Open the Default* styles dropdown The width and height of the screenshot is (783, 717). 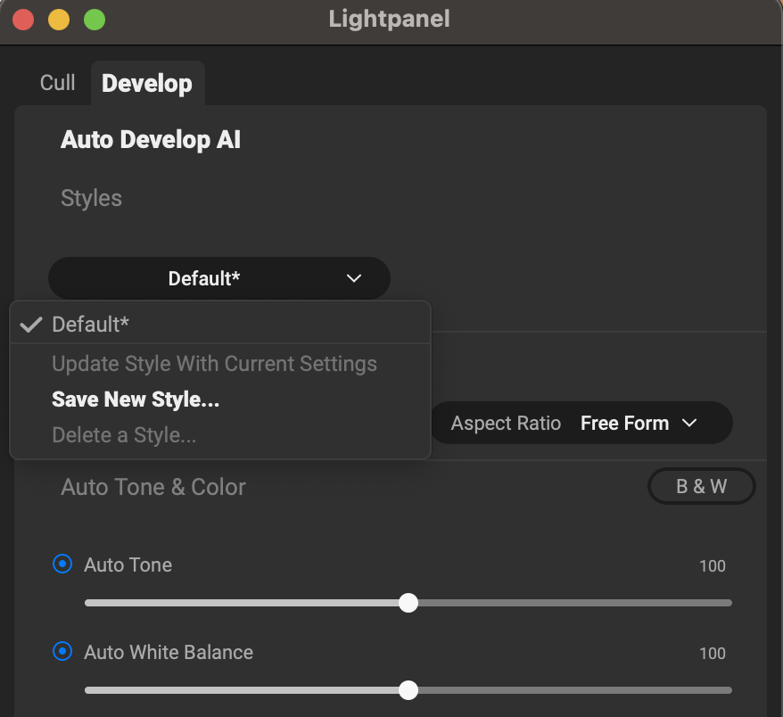[x=218, y=278]
